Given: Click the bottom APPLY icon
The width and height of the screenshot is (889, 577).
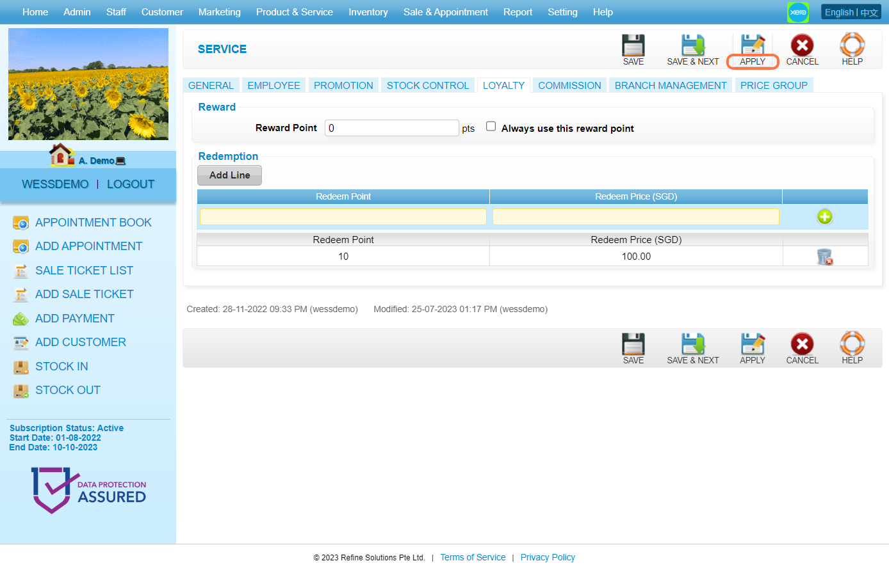Looking at the screenshot, I should 753,344.
